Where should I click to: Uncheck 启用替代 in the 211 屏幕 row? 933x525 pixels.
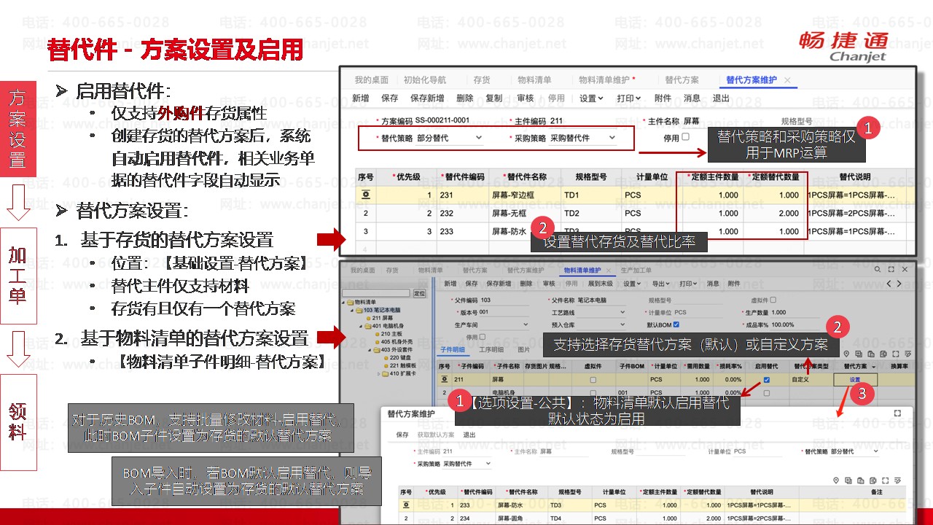pos(766,380)
